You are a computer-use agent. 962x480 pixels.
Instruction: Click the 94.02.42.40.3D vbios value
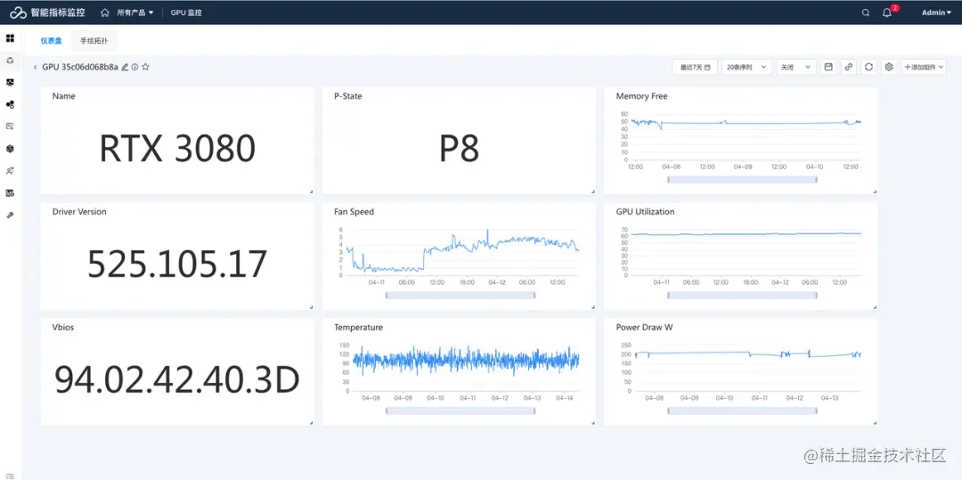177,380
